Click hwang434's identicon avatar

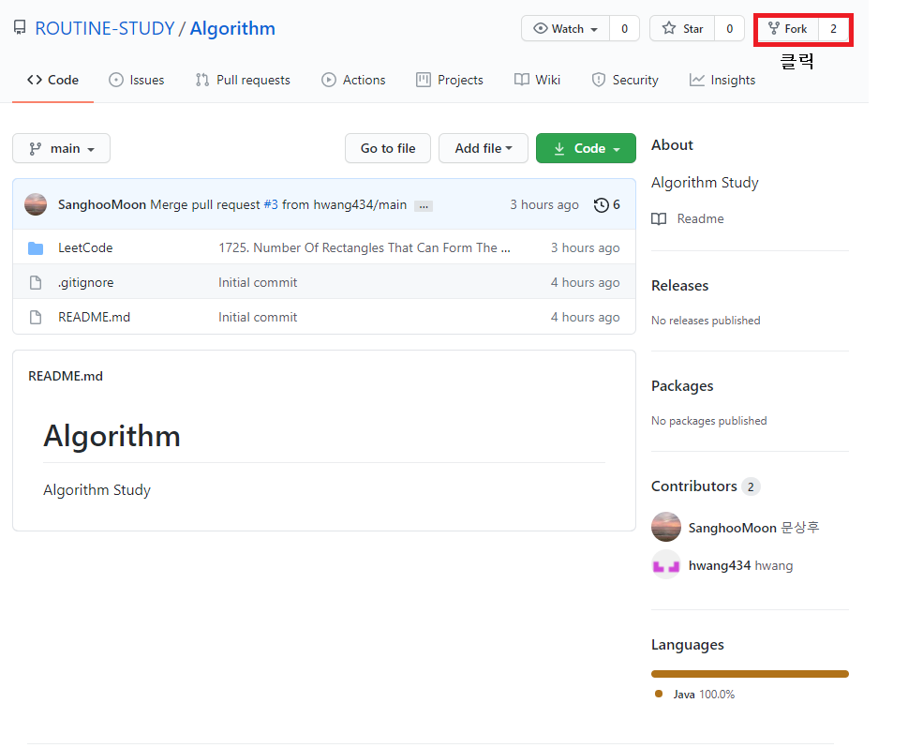[665, 565]
